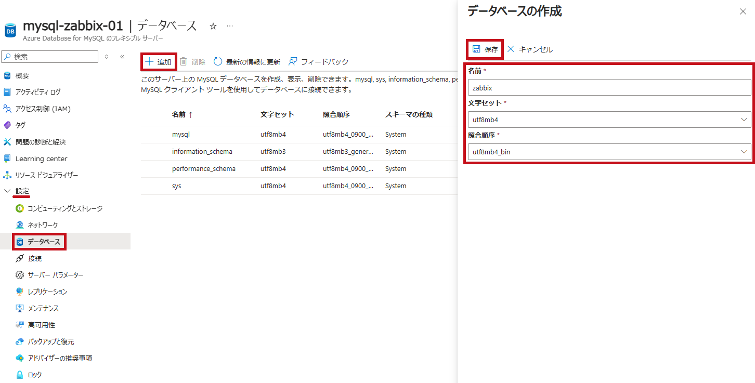The image size is (755, 383).
Task: Open the ellipsis more options menu
Action: pos(230,26)
